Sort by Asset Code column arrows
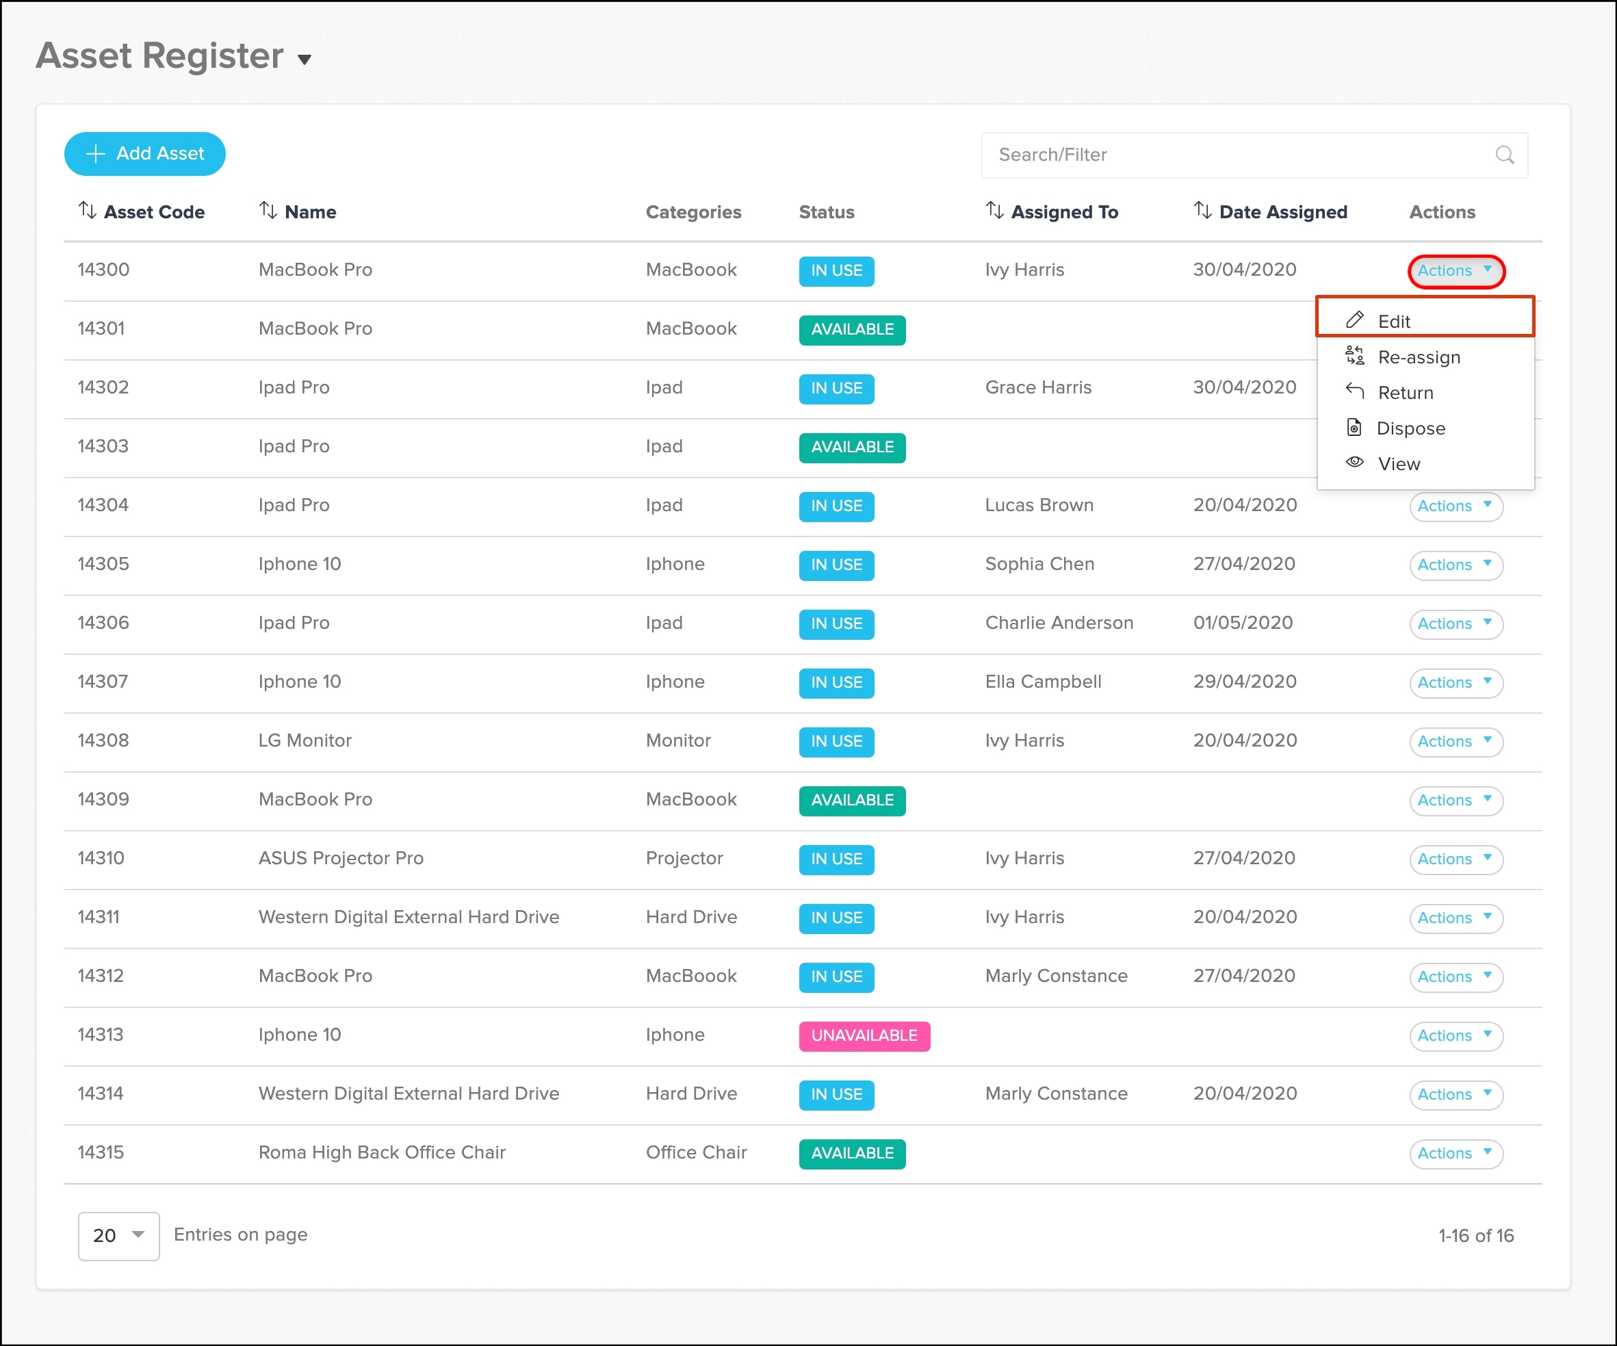The width and height of the screenshot is (1617, 1346). [87, 210]
